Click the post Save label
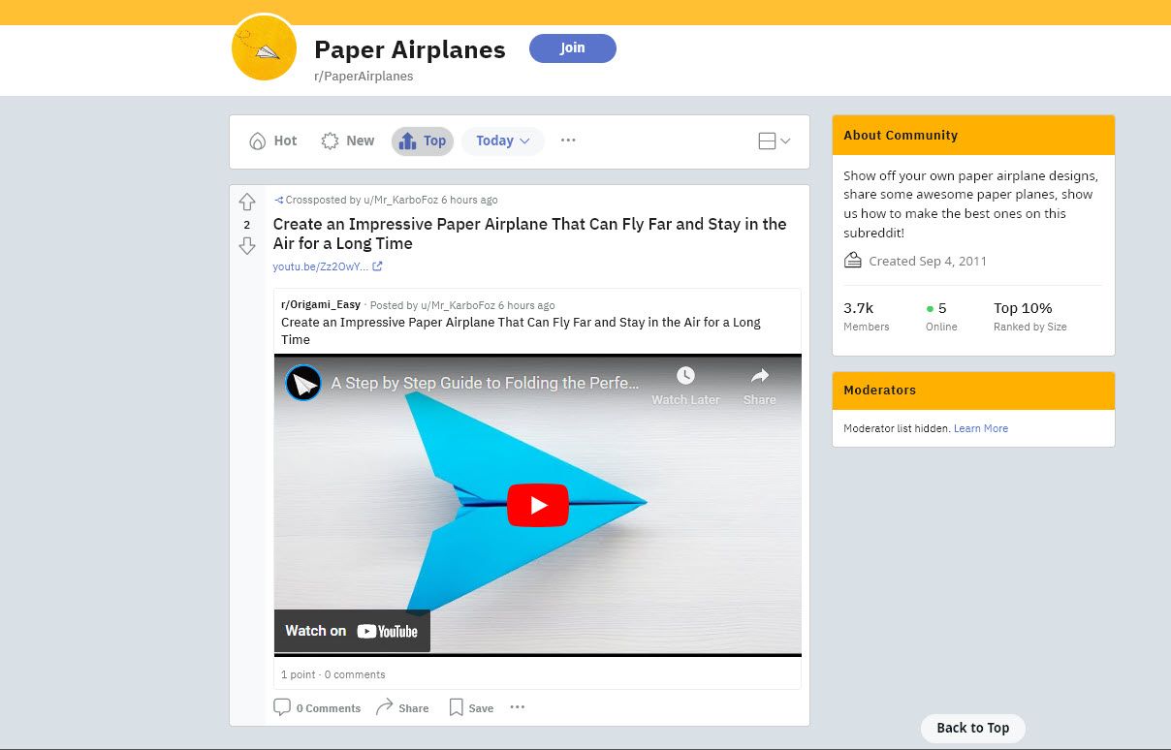The width and height of the screenshot is (1171, 750). pyautogui.click(x=482, y=708)
